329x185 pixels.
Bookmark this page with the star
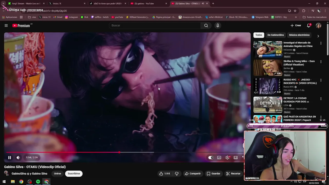(x=295, y=11)
